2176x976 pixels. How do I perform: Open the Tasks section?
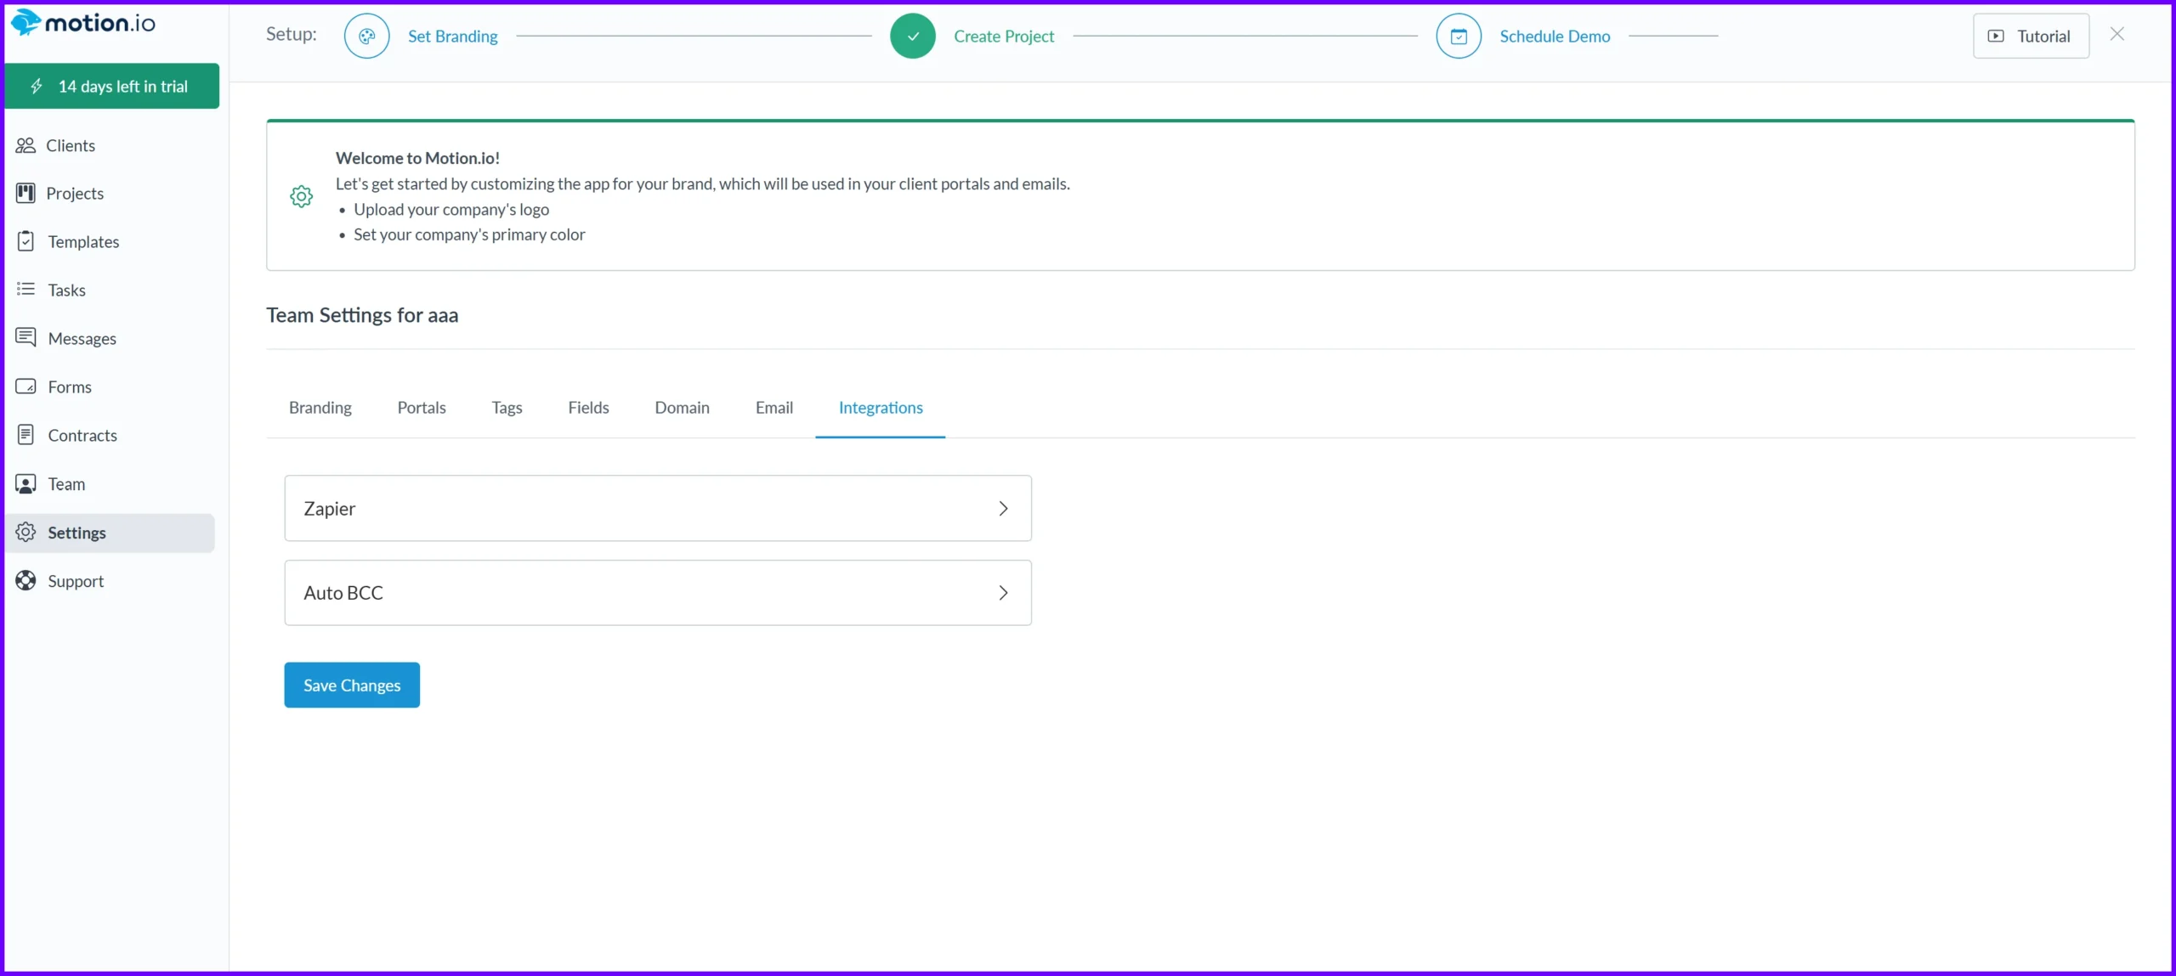pyautogui.click(x=67, y=290)
